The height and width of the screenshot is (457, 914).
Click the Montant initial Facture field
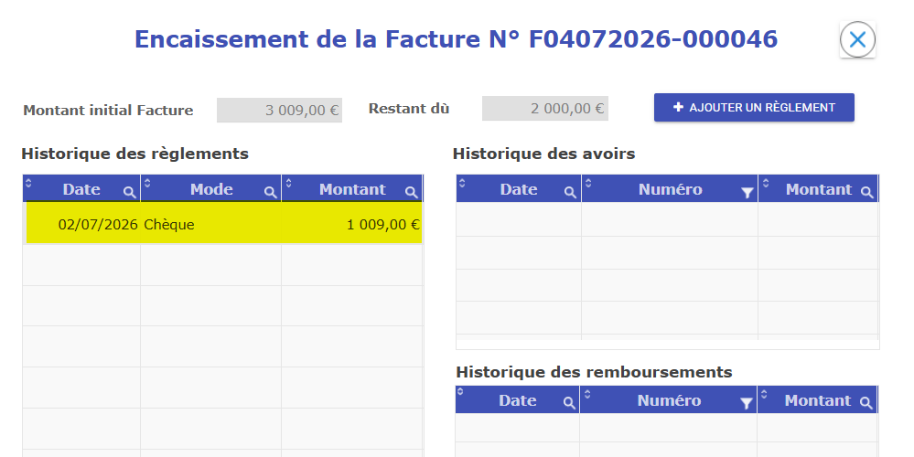point(279,110)
